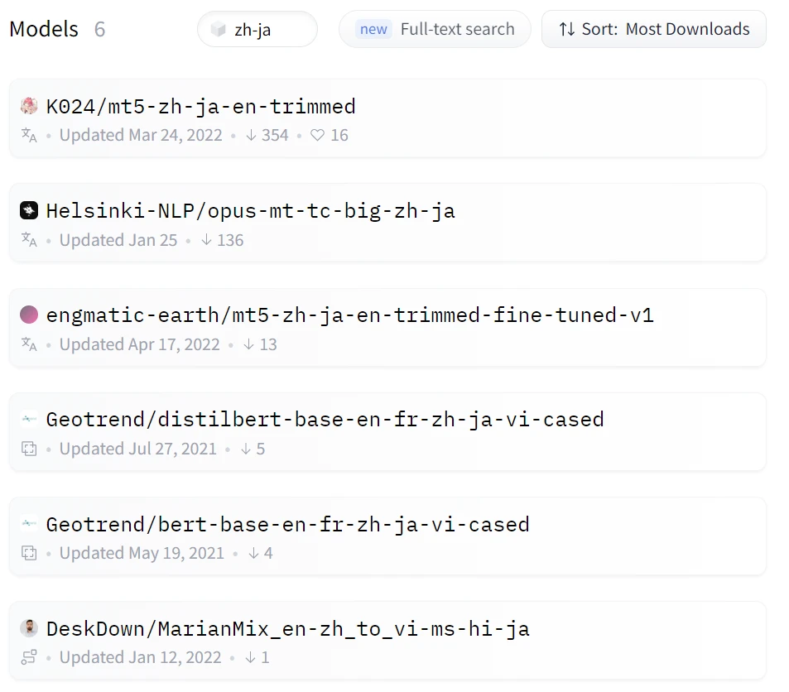The width and height of the screenshot is (789, 692).
Task: Click the Geotrend distilbert model avatar icon
Action: tap(29, 419)
